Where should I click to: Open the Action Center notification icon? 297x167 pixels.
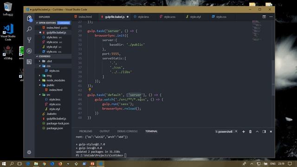tap(290, 164)
